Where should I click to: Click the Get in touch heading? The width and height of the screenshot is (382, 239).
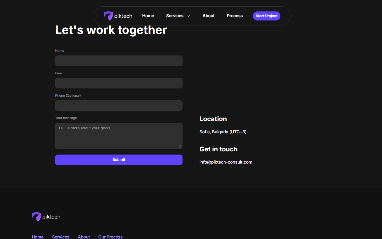pyautogui.click(x=219, y=149)
